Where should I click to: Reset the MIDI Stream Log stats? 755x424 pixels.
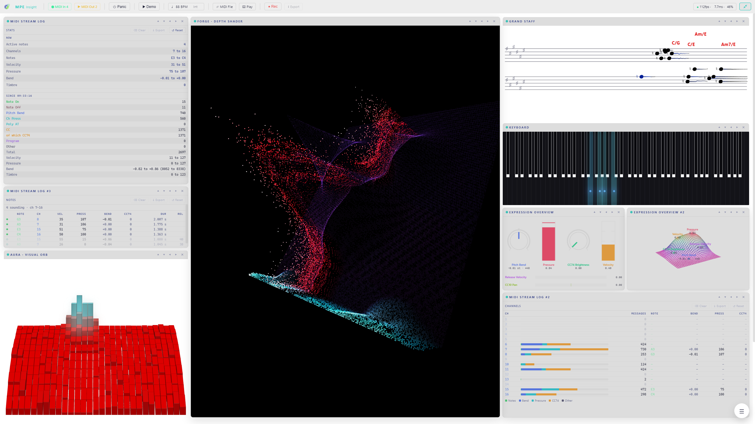click(x=177, y=30)
